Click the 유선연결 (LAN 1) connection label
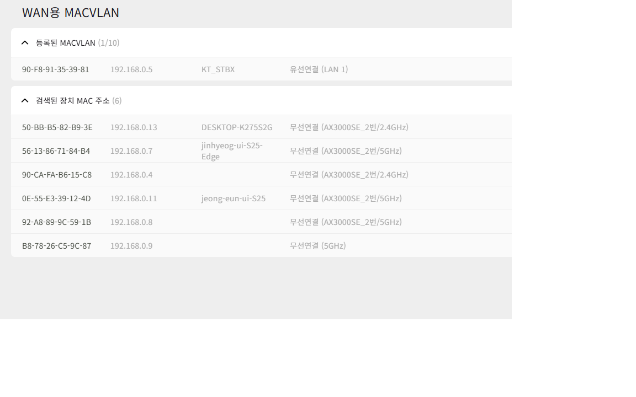 coord(319,69)
